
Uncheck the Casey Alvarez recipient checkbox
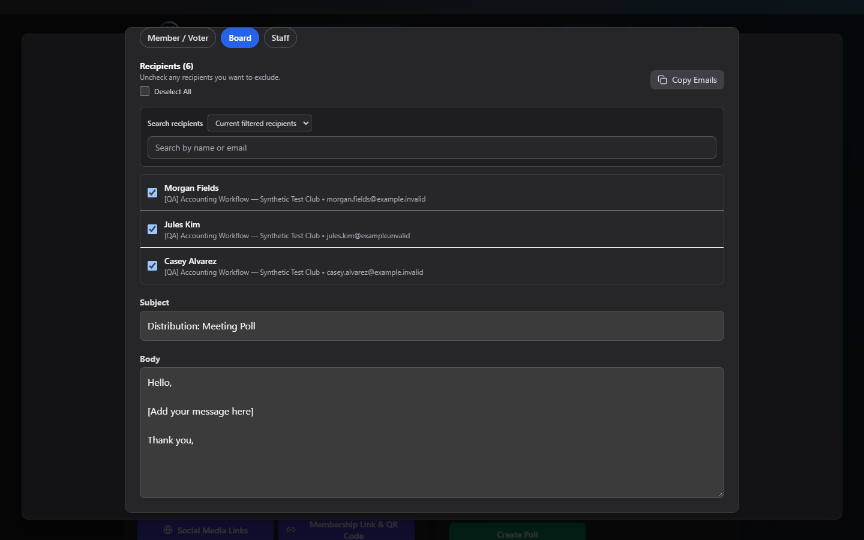152,266
